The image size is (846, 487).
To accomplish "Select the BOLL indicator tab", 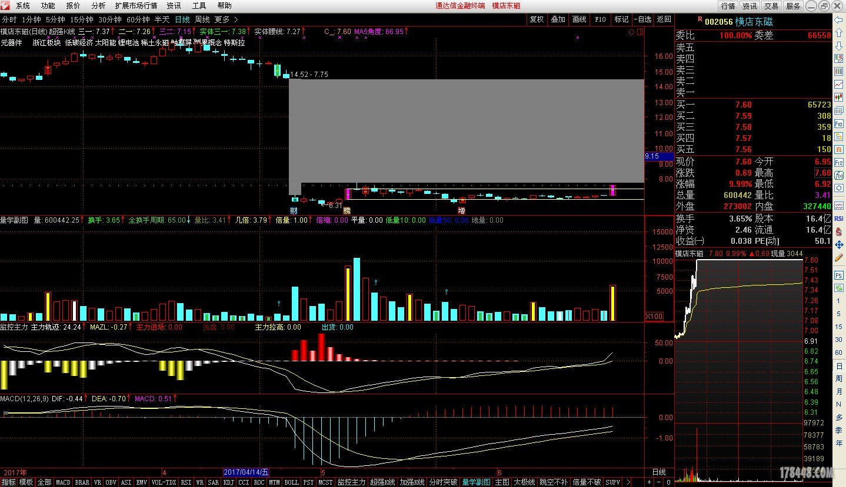I will (291, 482).
